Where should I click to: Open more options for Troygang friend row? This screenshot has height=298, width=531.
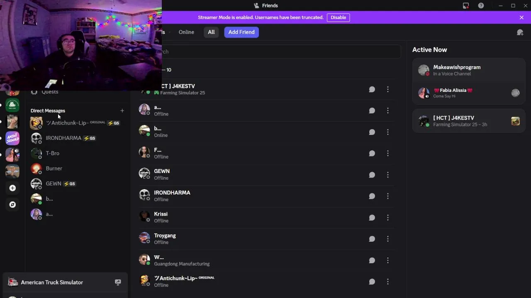coord(388,239)
